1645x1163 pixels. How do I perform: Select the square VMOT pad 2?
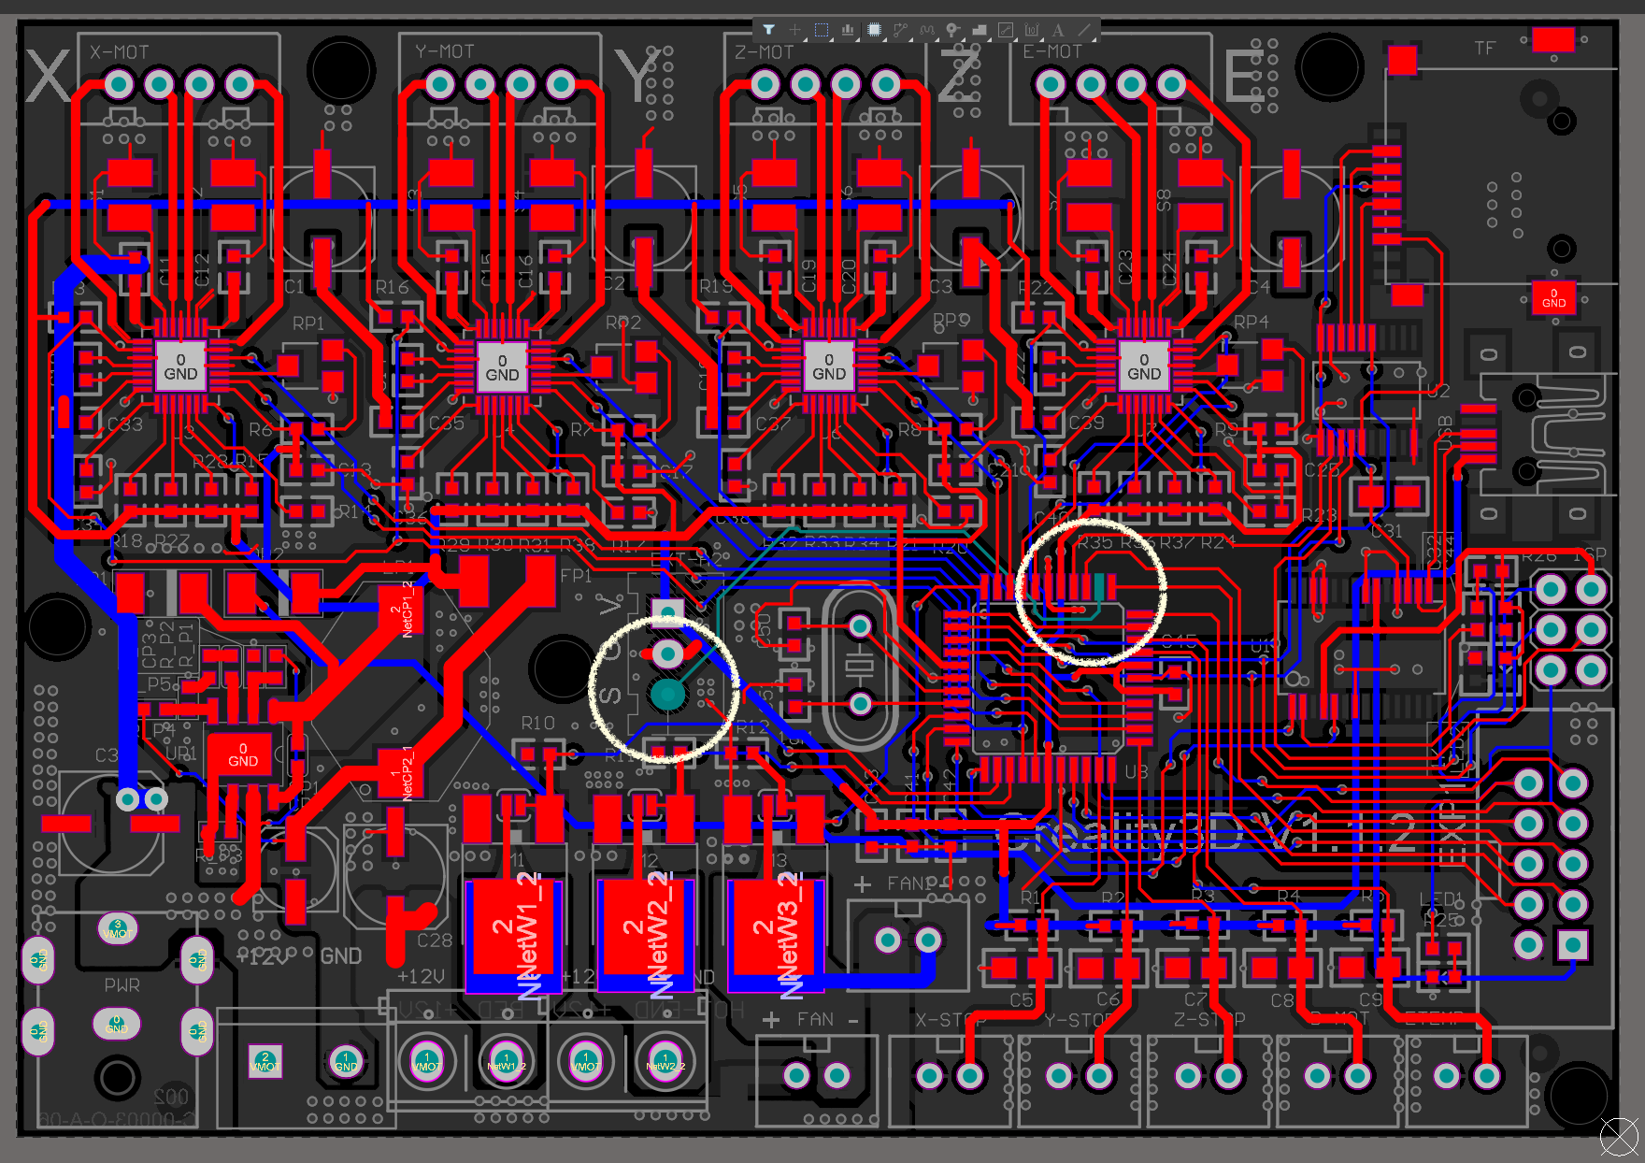(x=265, y=1061)
